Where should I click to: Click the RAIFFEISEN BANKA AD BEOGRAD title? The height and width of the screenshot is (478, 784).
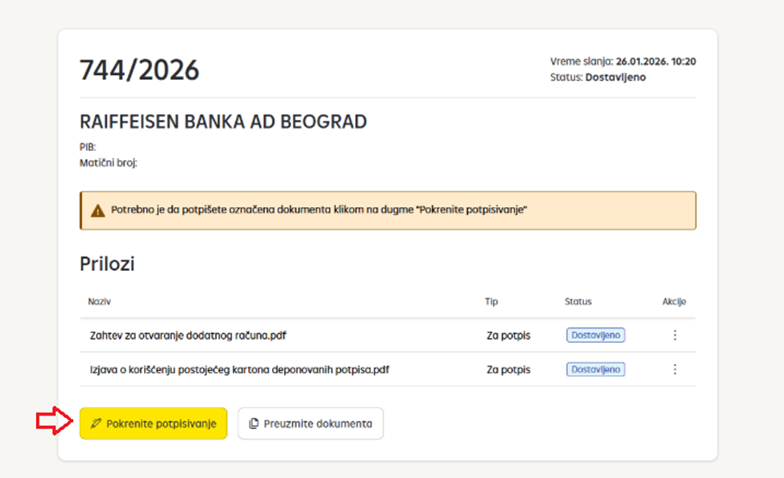click(223, 121)
